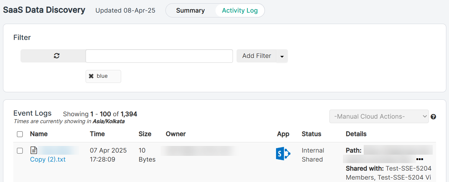The height and width of the screenshot is (182, 449).
Task: Select the Activity Log tab
Action: [x=240, y=11]
